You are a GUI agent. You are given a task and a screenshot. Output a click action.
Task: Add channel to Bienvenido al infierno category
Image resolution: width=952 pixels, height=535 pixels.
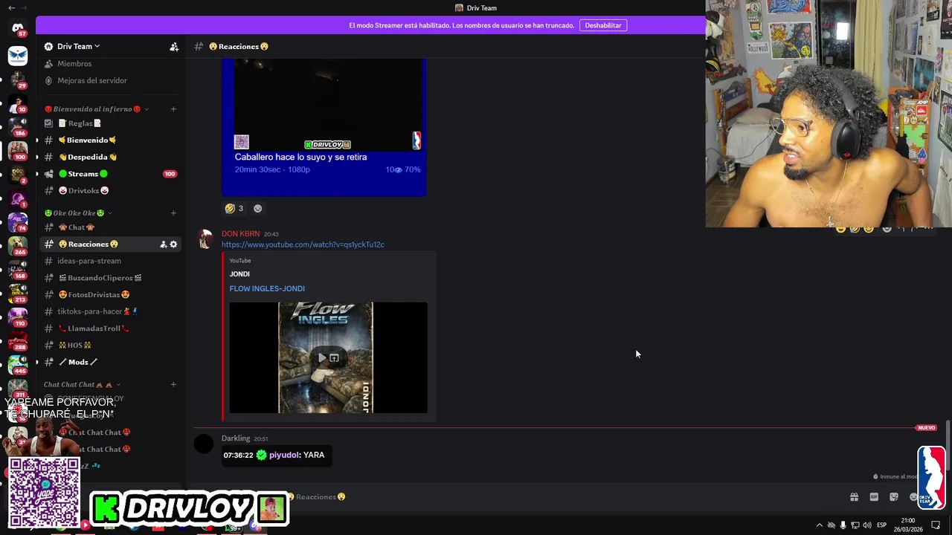(173, 109)
